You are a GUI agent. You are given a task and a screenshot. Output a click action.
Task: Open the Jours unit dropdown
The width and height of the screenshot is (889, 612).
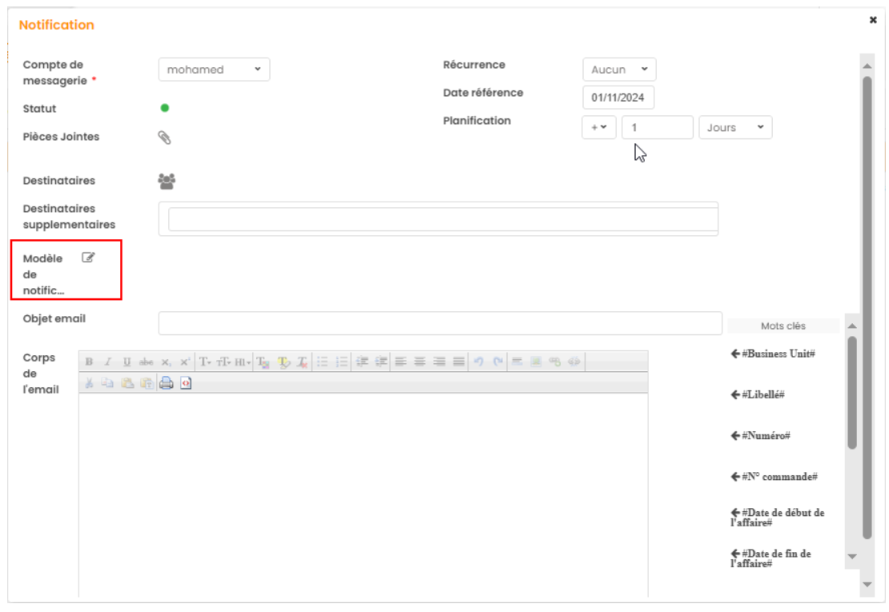[x=735, y=127]
